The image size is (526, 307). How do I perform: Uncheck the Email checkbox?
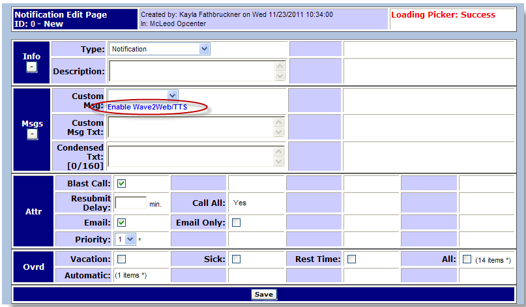[121, 222]
